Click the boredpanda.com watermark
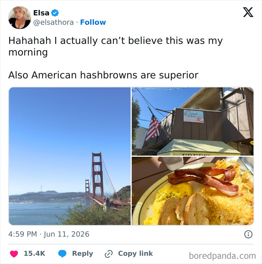The width and height of the screenshot is (262, 264). (222, 256)
